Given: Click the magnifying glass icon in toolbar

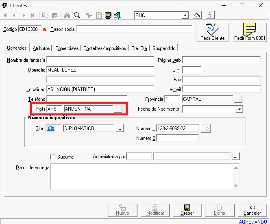Looking at the screenshot, I should tap(76, 15).
